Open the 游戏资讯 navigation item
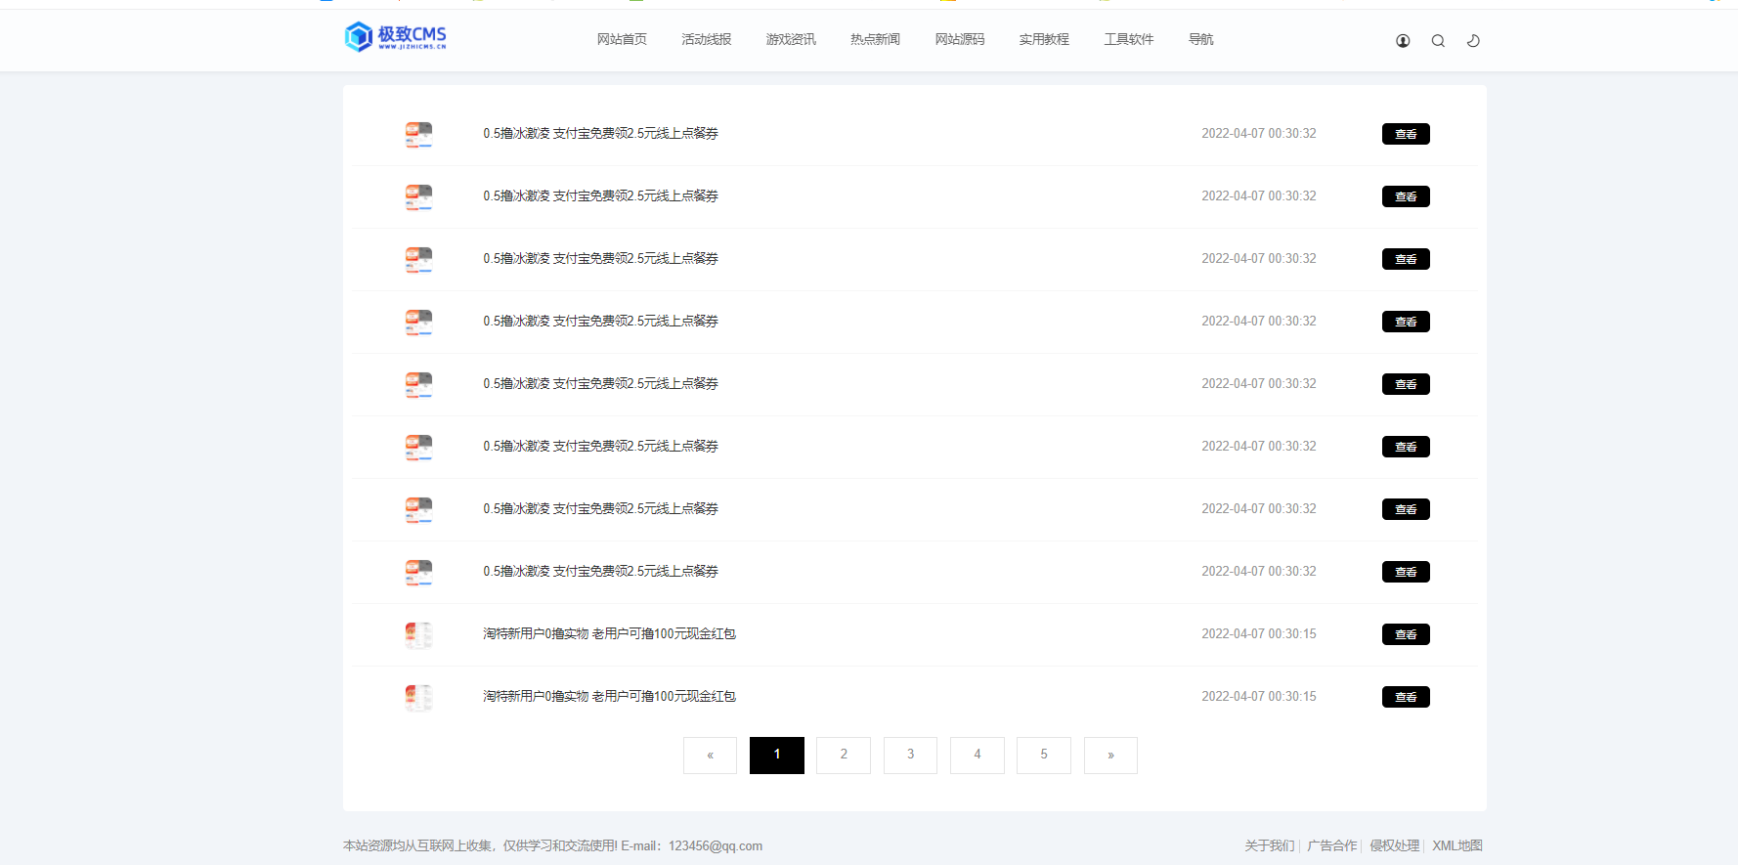The width and height of the screenshot is (1738, 865). click(791, 40)
